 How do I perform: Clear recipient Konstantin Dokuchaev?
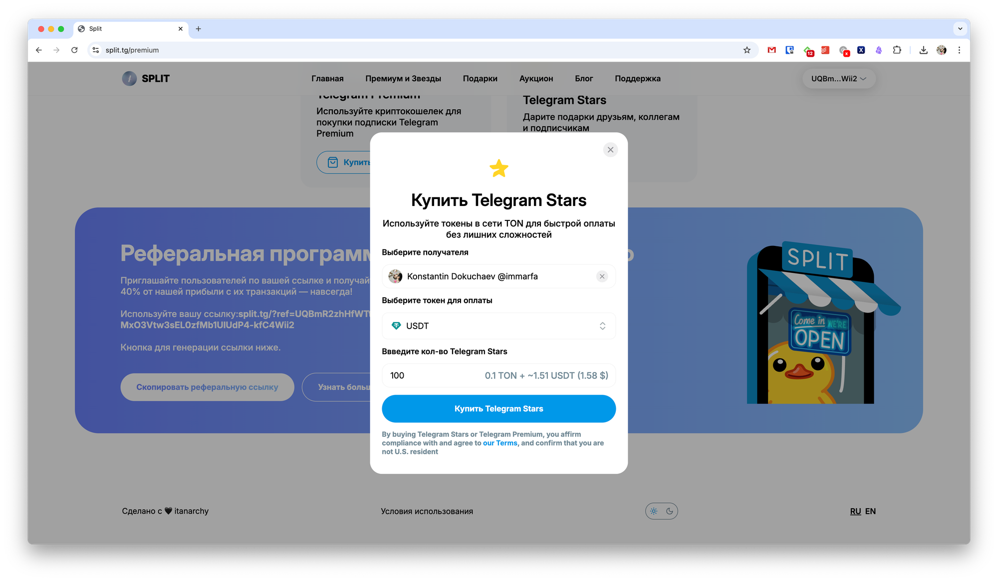(602, 276)
